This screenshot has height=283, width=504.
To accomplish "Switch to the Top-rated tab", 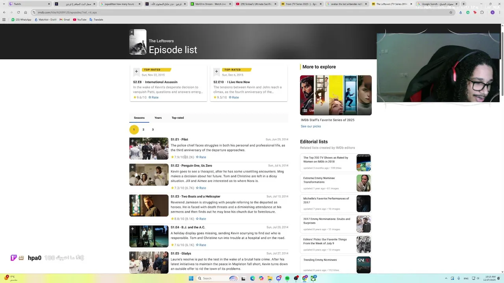I will coord(178,118).
